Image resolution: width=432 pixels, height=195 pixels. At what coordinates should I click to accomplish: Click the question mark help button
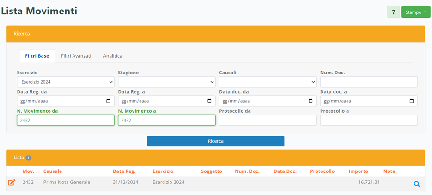(x=393, y=12)
